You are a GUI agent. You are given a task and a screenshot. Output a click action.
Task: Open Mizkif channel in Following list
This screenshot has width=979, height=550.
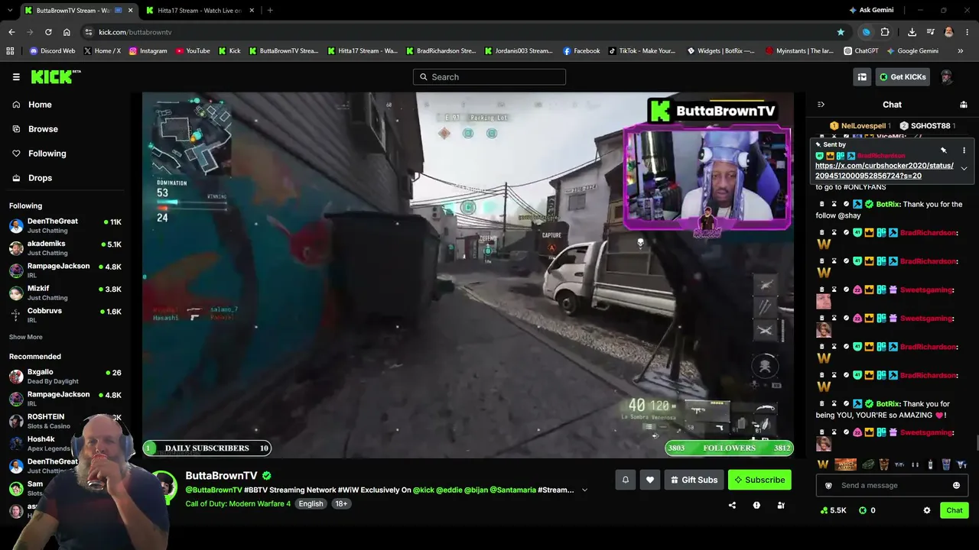click(65, 293)
